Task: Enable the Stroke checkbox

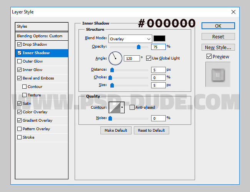Action: point(19,137)
